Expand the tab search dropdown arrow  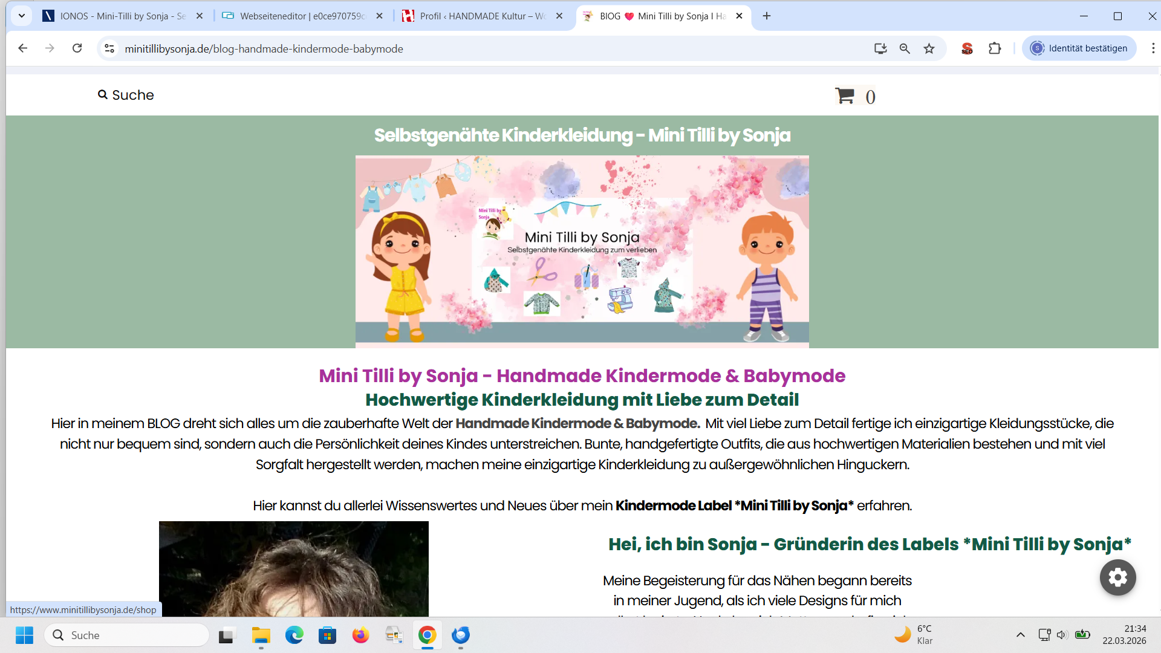point(22,16)
